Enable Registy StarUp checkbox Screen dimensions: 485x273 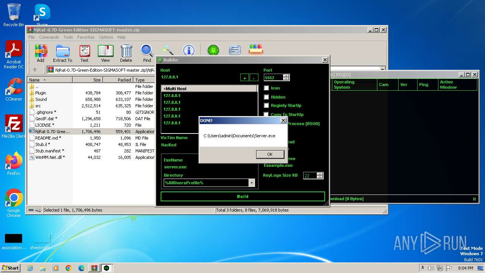click(266, 105)
